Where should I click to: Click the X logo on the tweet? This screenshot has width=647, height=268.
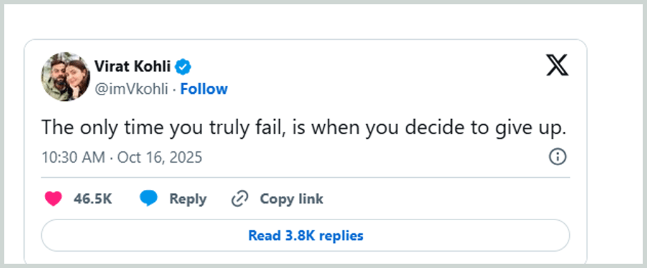[557, 65]
